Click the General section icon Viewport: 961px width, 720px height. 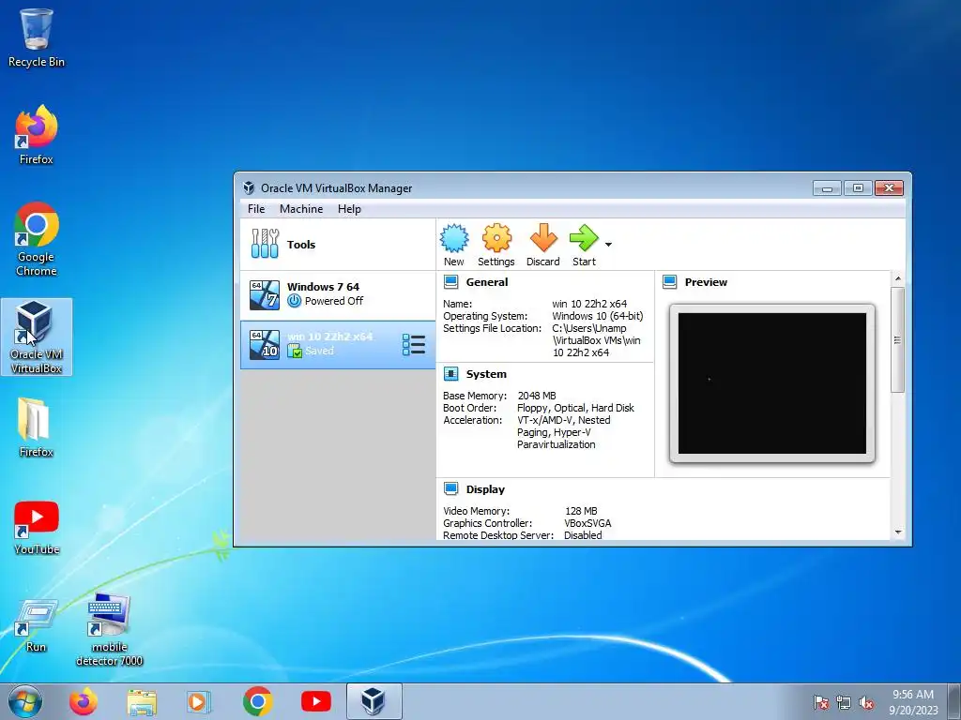pos(451,282)
